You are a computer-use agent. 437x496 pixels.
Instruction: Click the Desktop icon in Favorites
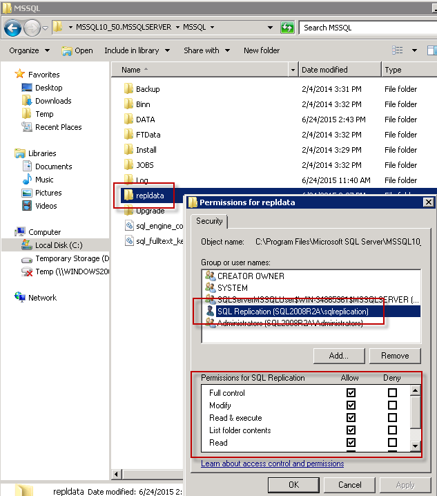point(27,87)
